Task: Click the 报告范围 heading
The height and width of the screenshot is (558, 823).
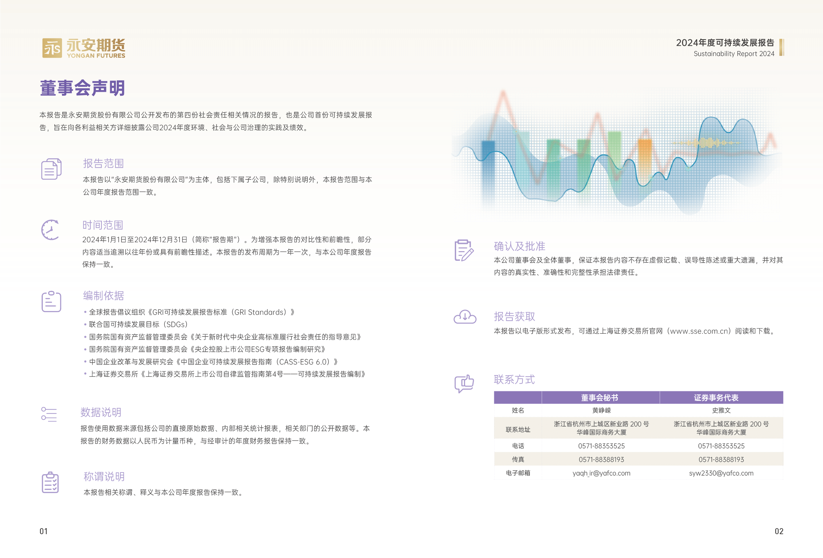Action: [103, 163]
